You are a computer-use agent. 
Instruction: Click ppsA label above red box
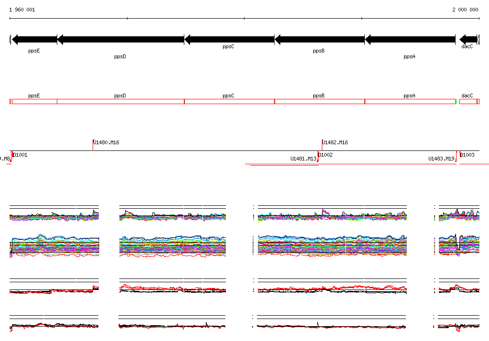coord(409,96)
